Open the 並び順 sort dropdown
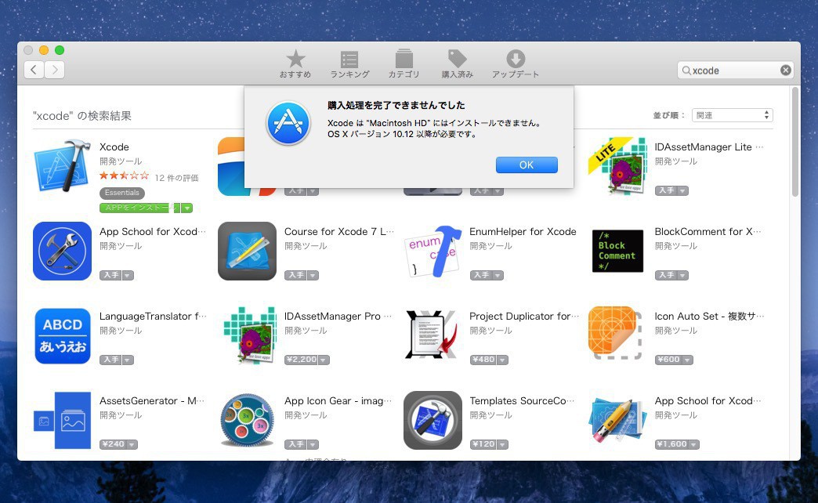The width and height of the screenshot is (818, 503). [x=732, y=115]
